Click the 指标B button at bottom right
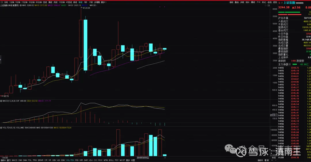The image size is (311, 162). (x=260, y=160)
